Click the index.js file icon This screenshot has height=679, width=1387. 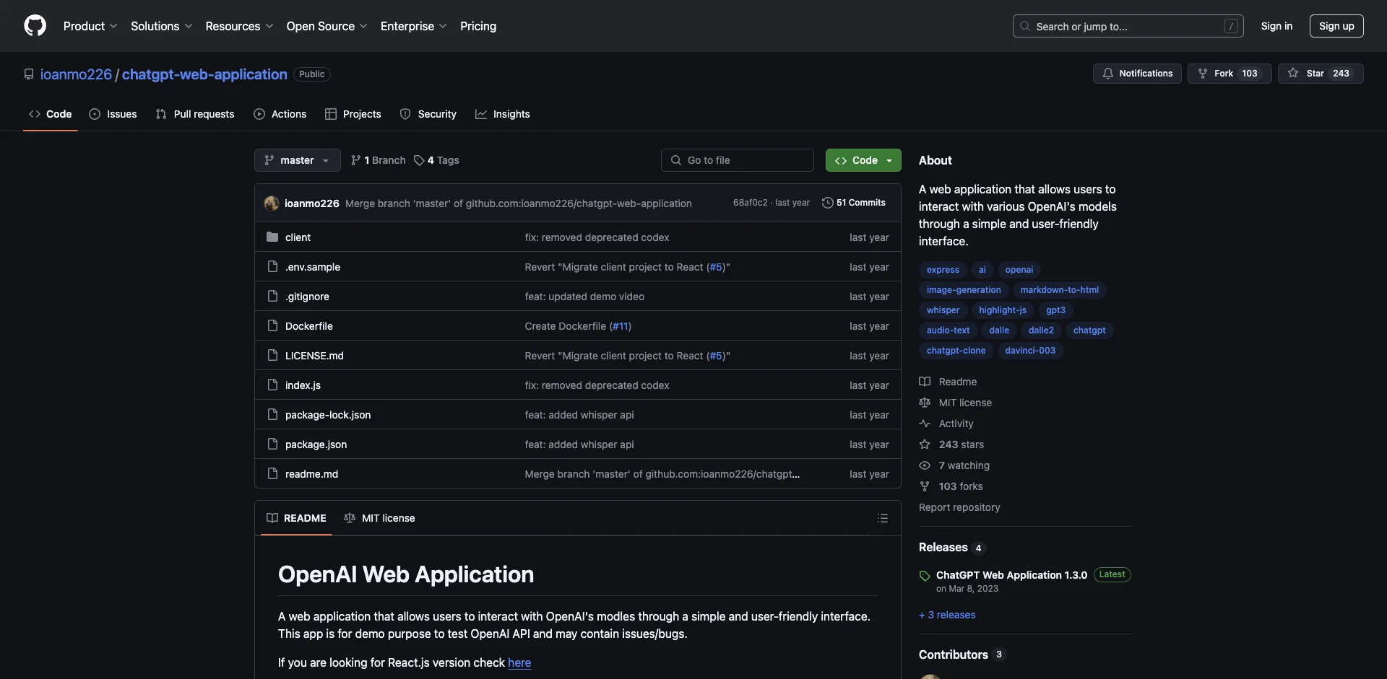(272, 385)
